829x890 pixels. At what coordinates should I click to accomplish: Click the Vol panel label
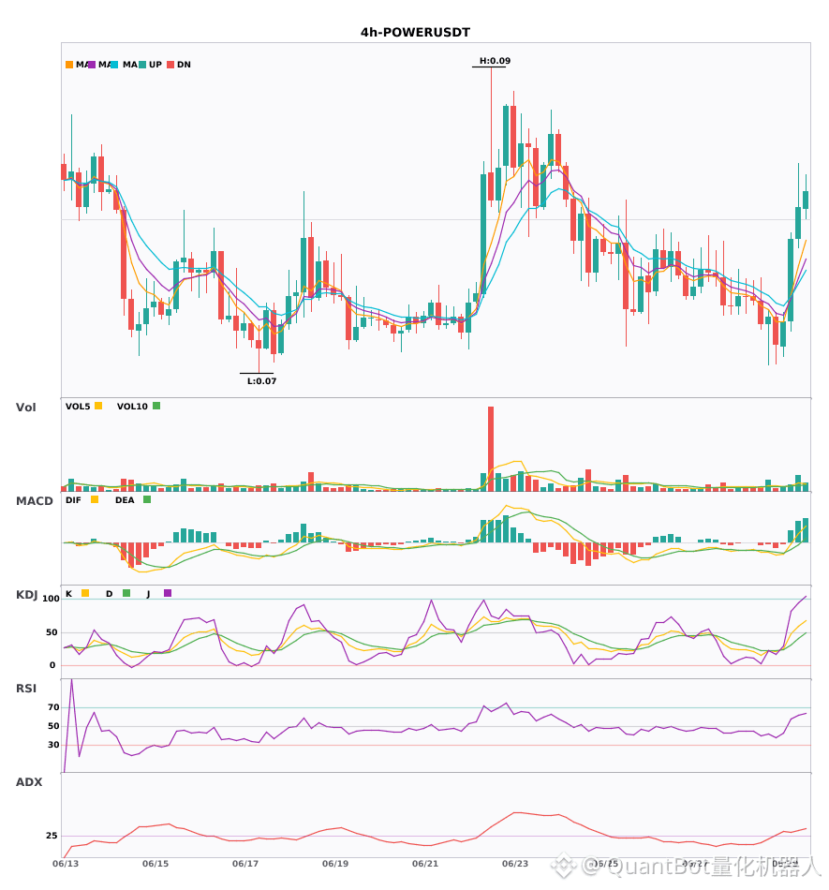coord(25,408)
